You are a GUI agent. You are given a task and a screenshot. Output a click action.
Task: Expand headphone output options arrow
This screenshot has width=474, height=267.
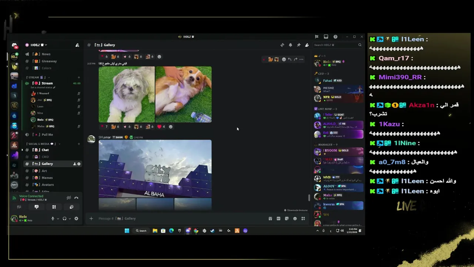[x=70, y=219]
